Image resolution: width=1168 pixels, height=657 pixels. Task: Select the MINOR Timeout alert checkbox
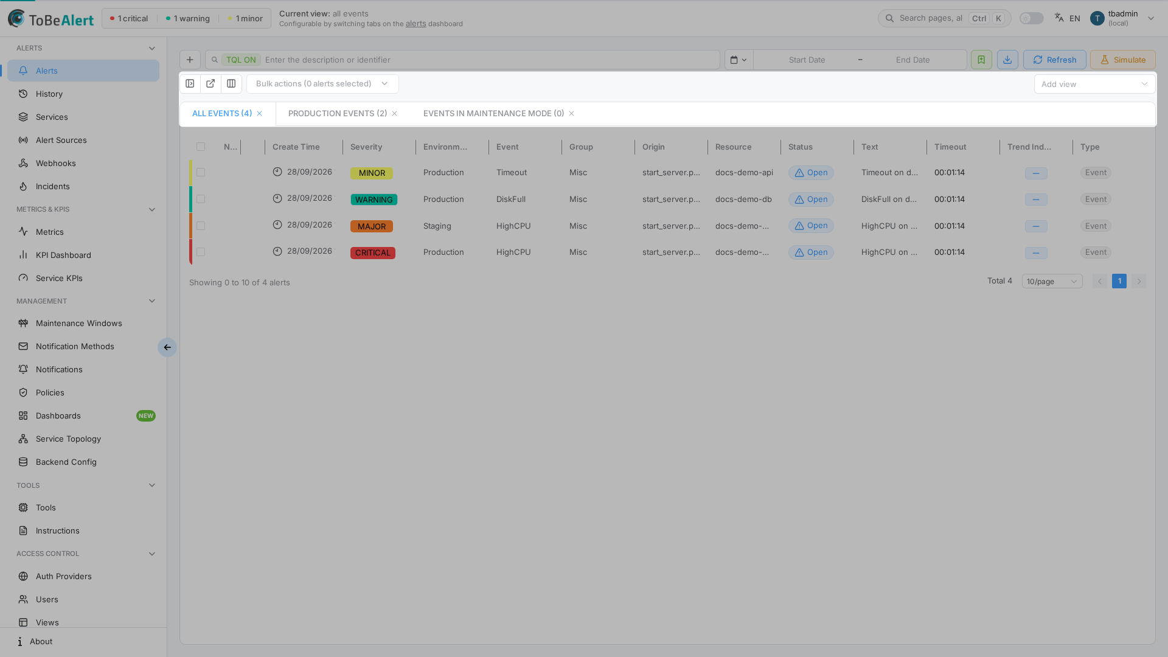[x=201, y=173]
